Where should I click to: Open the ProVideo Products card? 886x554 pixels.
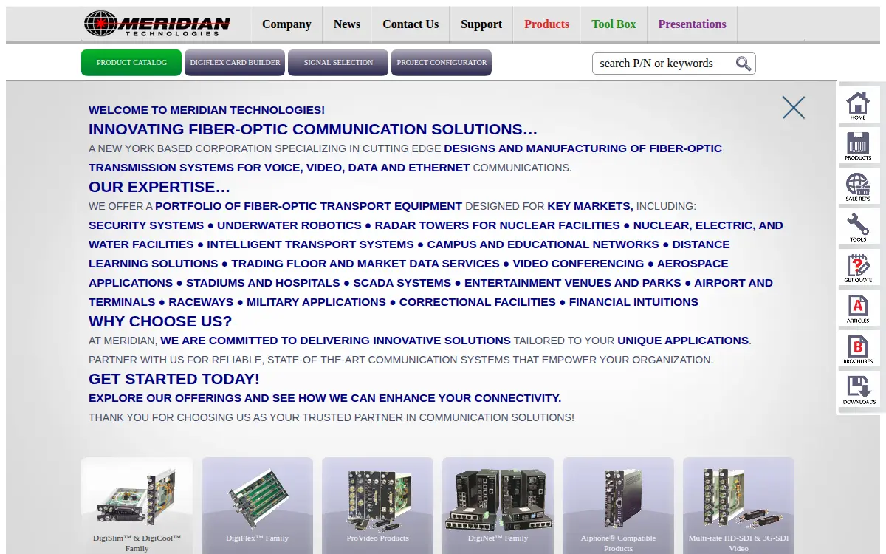[x=377, y=505]
